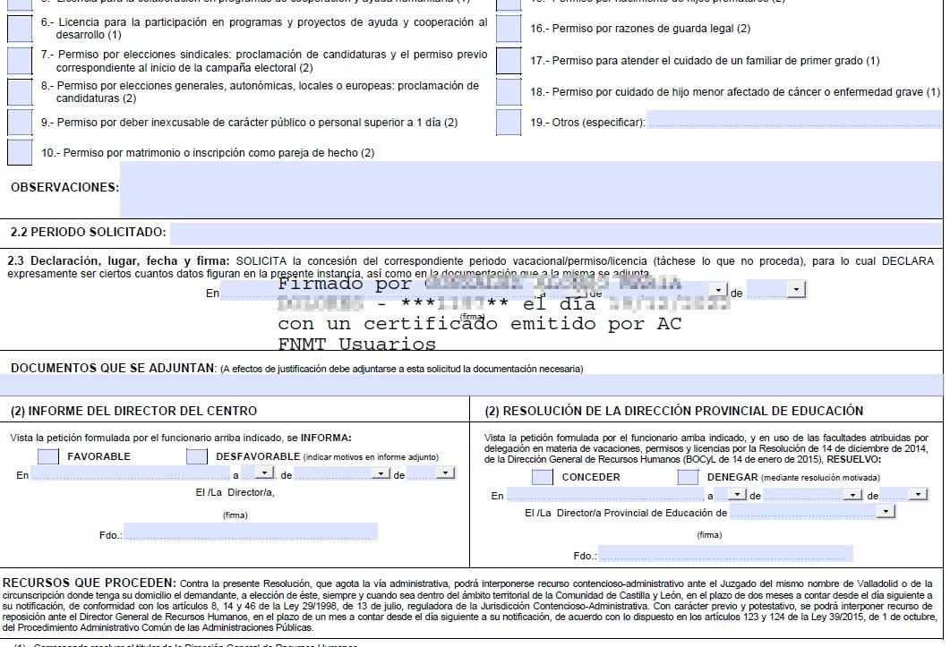Click '(mediante resolución motivada)' note
The width and height of the screenshot is (950, 647).
coord(820,477)
